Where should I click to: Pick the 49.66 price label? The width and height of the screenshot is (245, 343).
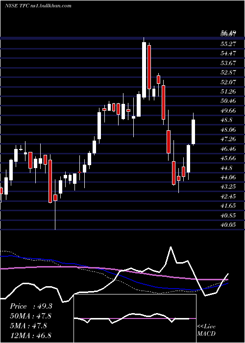(228, 110)
